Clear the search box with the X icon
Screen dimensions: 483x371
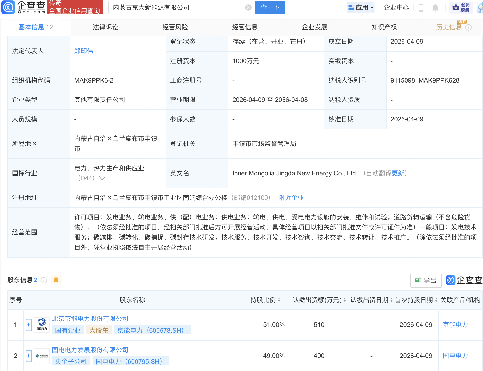click(248, 7)
